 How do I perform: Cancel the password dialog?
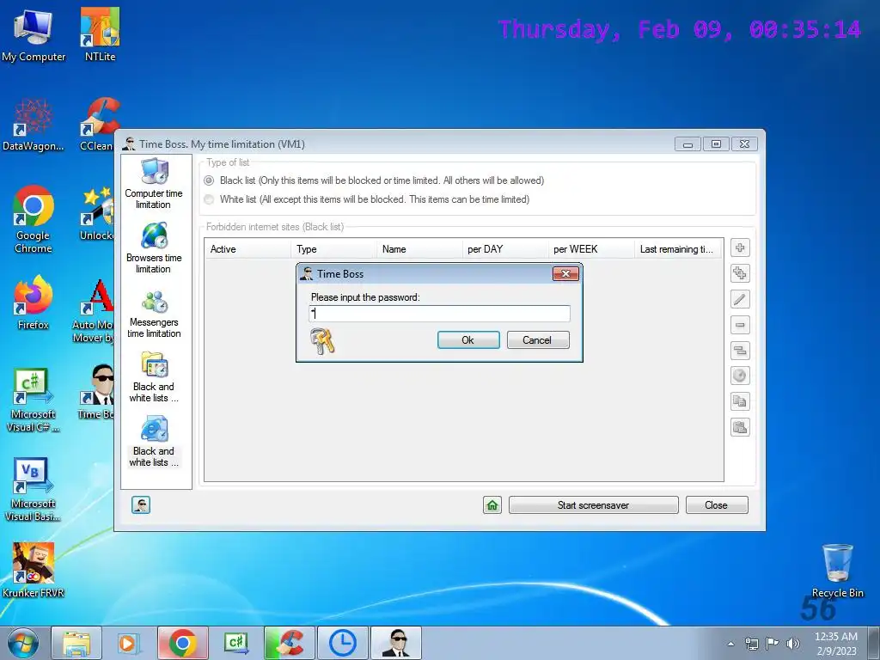[x=538, y=340]
